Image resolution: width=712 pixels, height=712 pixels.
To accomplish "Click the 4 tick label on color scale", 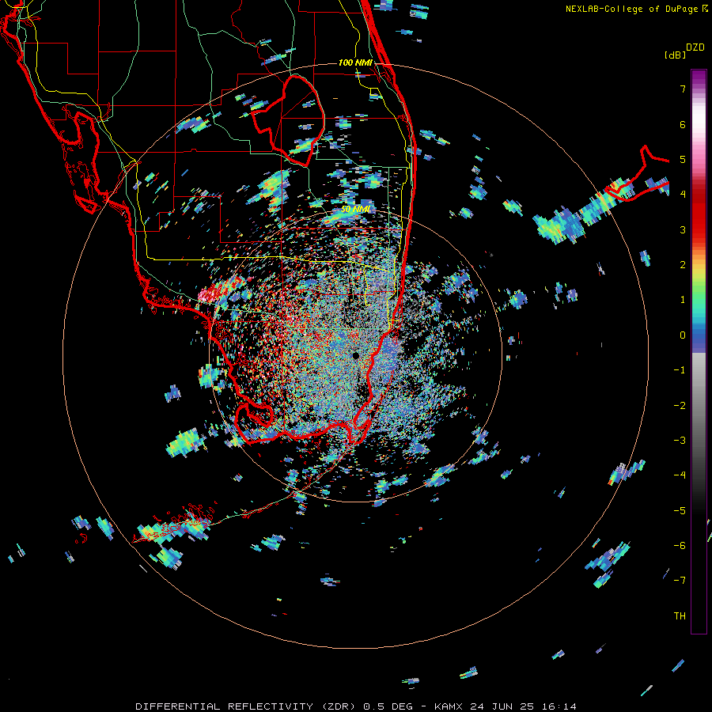I will click(683, 195).
